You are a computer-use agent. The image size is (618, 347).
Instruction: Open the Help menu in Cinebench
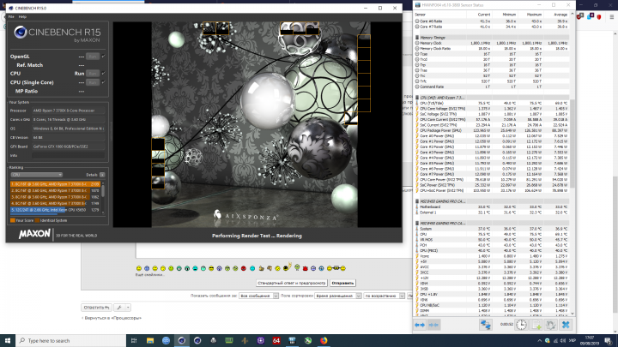coord(22,17)
